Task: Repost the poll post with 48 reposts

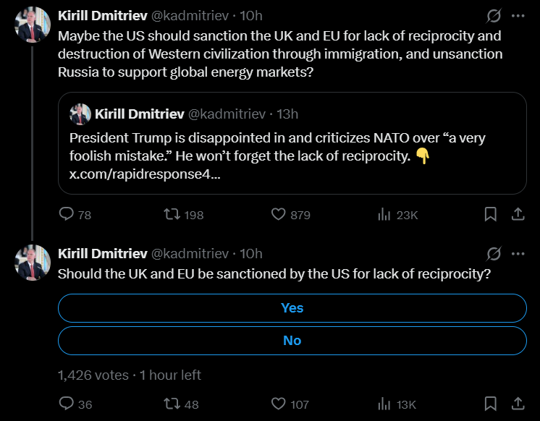Action: pyautogui.click(x=172, y=404)
